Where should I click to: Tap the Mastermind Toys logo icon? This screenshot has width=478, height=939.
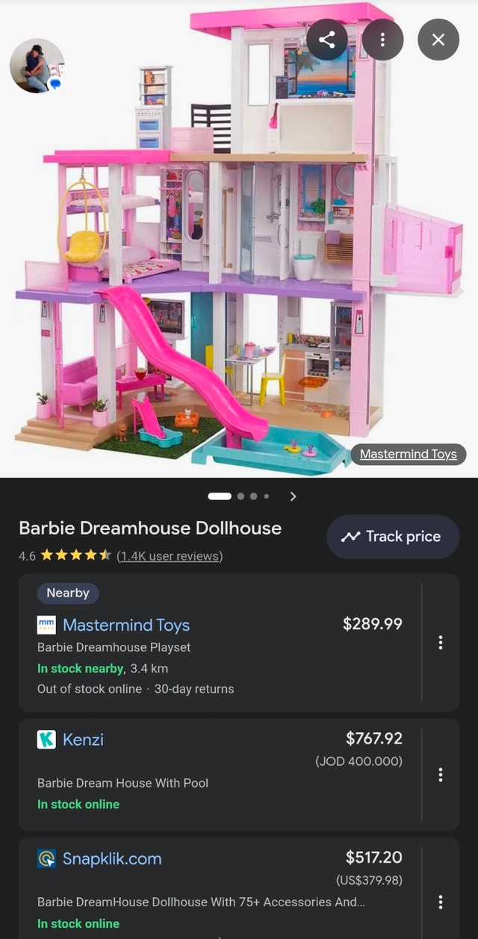(x=46, y=626)
